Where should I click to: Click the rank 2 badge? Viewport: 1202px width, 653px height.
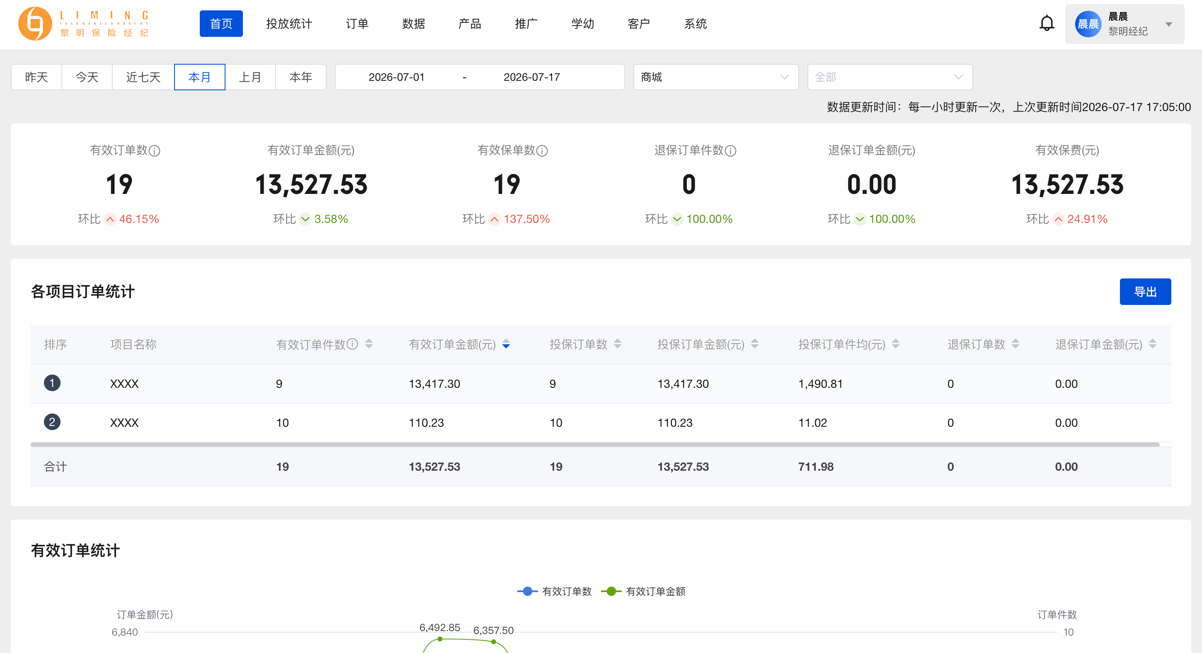click(x=52, y=422)
